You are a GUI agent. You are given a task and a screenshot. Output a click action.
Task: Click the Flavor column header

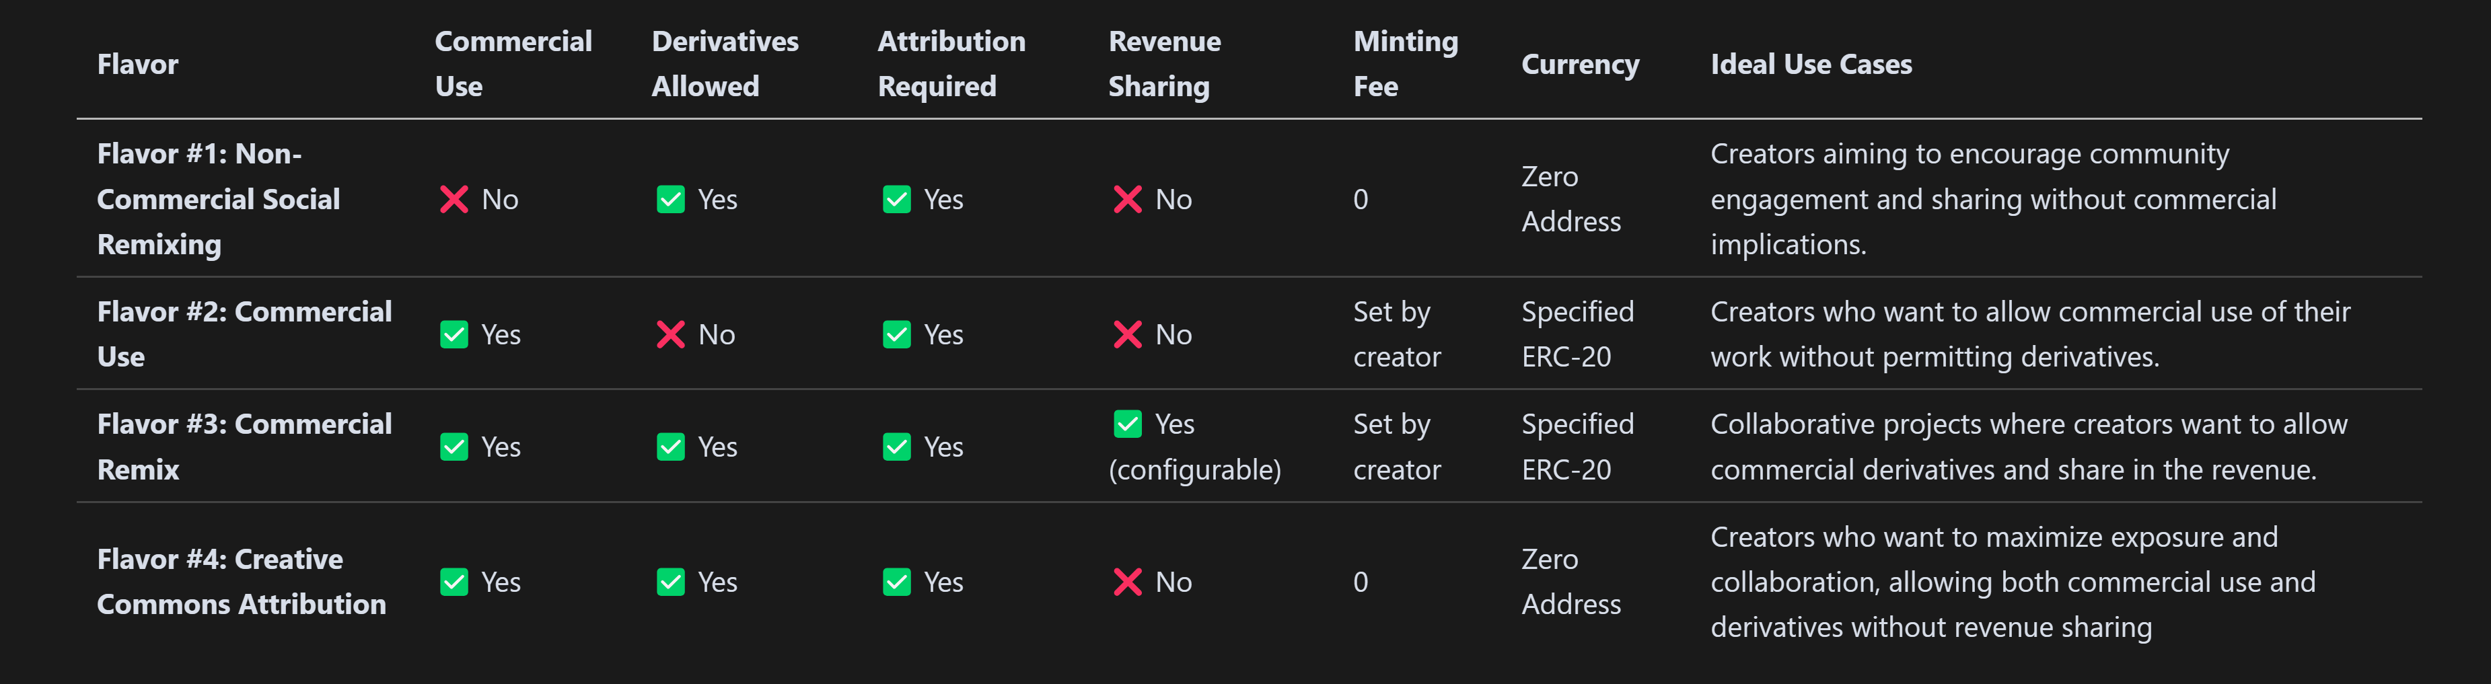pos(137,64)
